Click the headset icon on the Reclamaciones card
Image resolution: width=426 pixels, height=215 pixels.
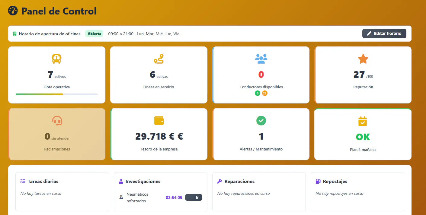pyautogui.click(x=57, y=121)
